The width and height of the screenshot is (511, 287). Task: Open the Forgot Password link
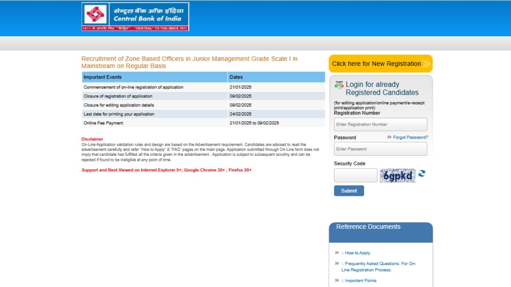410,137
